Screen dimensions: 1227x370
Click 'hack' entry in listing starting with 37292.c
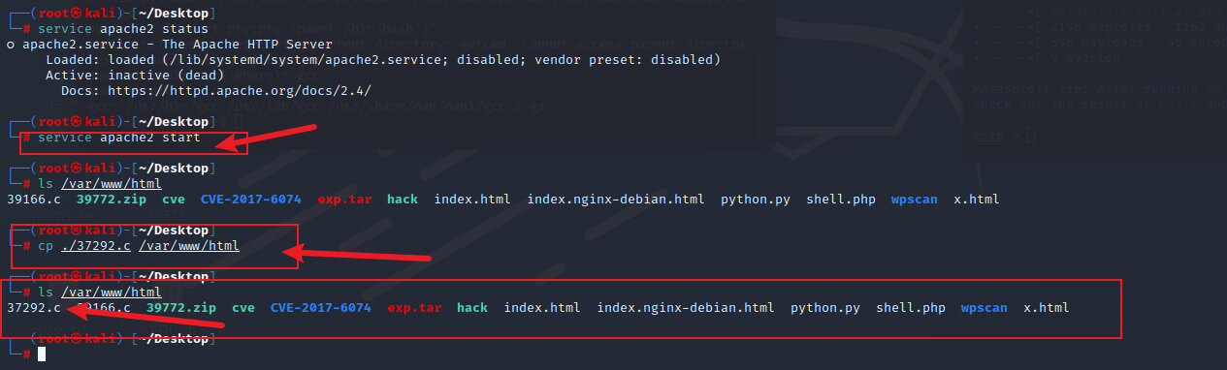point(472,308)
